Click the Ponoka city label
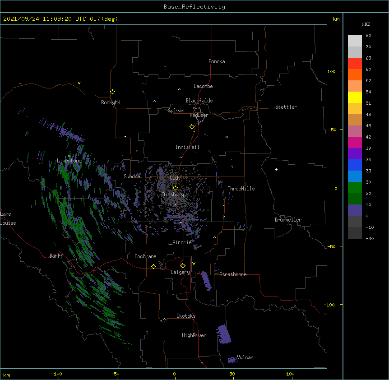This screenshot has height=380, width=389. pos(217,61)
